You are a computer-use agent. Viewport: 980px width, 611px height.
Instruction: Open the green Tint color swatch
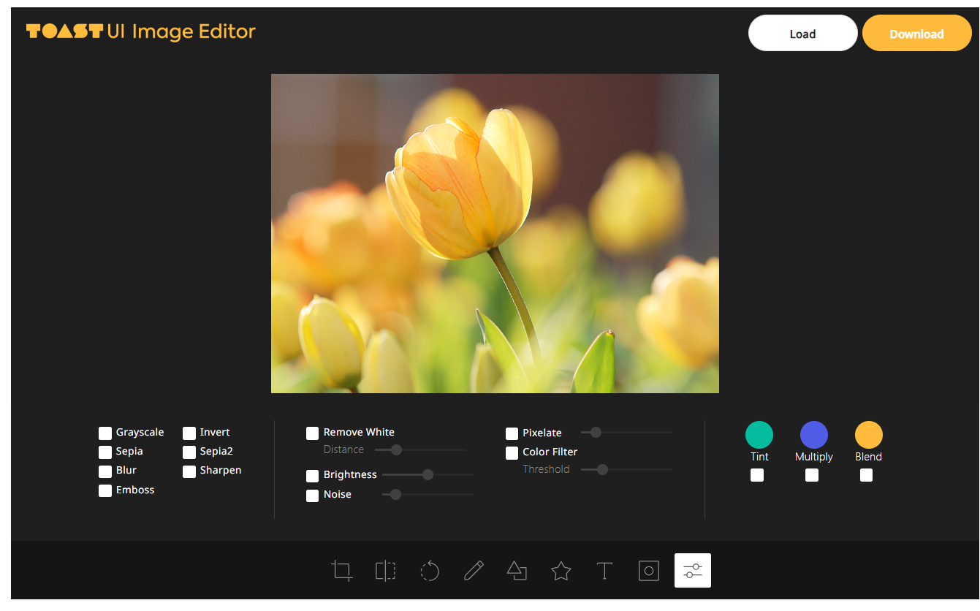pos(759,435)
